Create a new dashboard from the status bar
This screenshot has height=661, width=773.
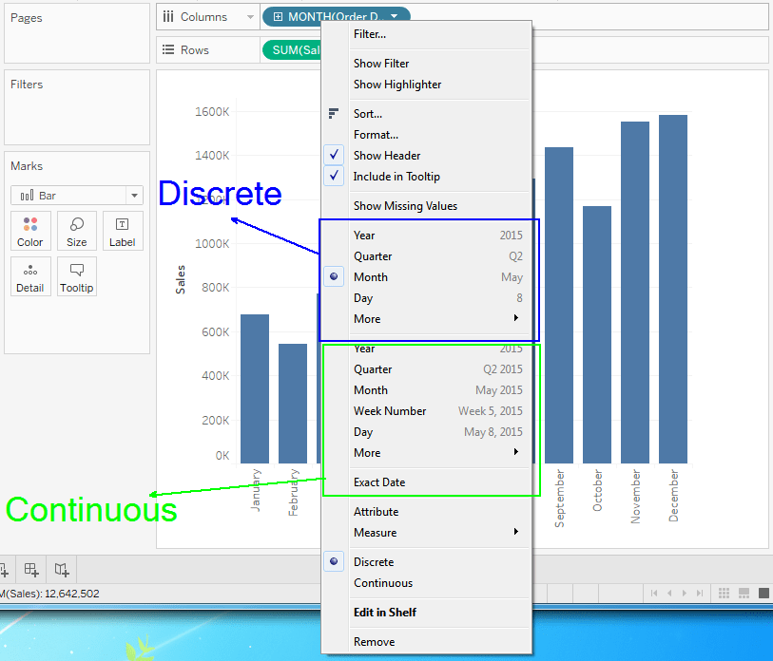31,569
